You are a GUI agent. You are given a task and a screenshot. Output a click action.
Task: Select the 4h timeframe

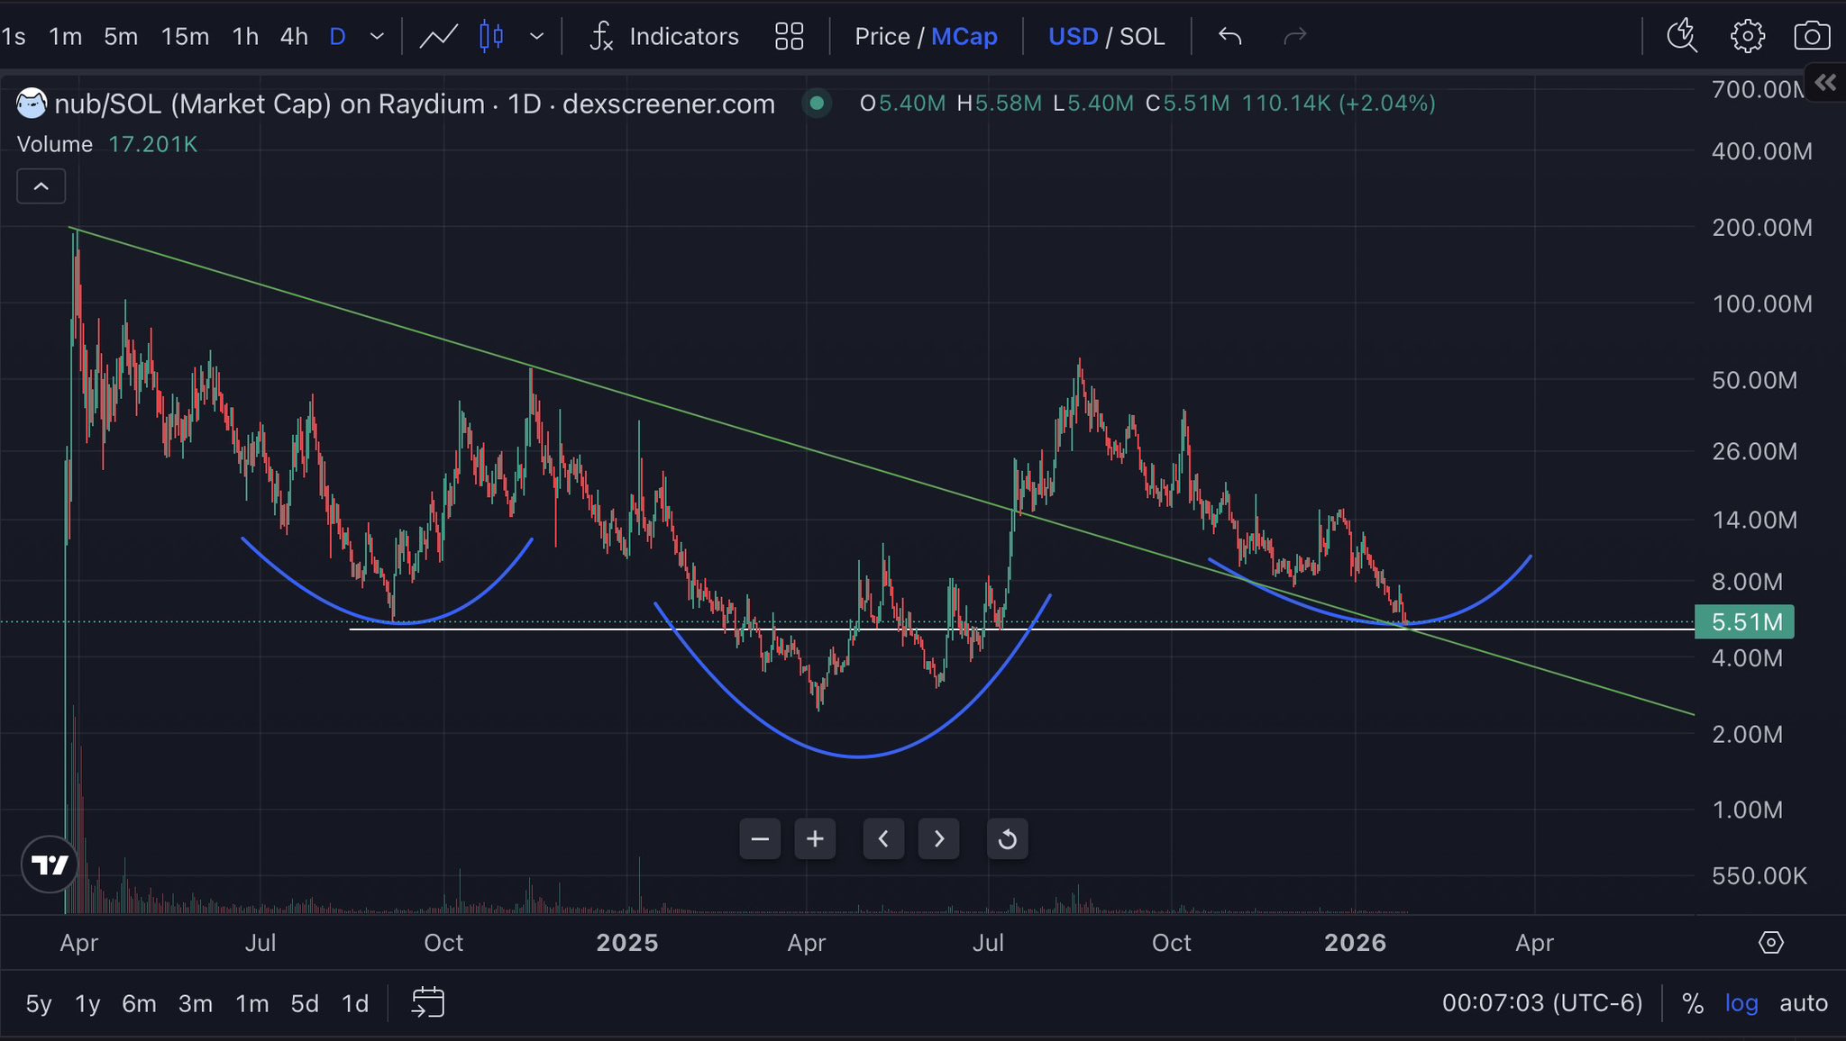294,36
